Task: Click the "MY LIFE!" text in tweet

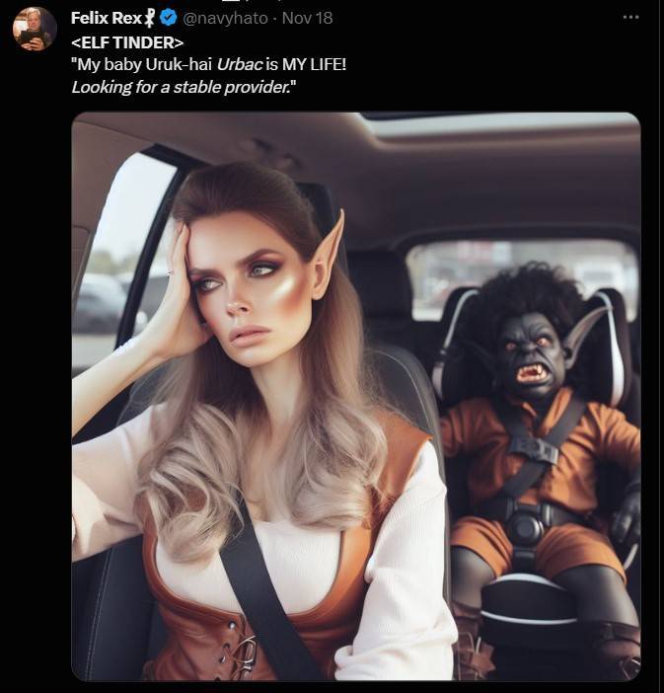Action: coord(314,64)
